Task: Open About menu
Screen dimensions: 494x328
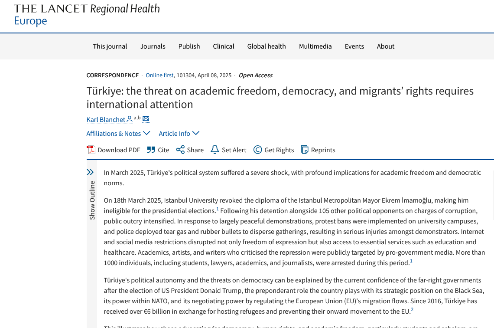Action: 386,46
